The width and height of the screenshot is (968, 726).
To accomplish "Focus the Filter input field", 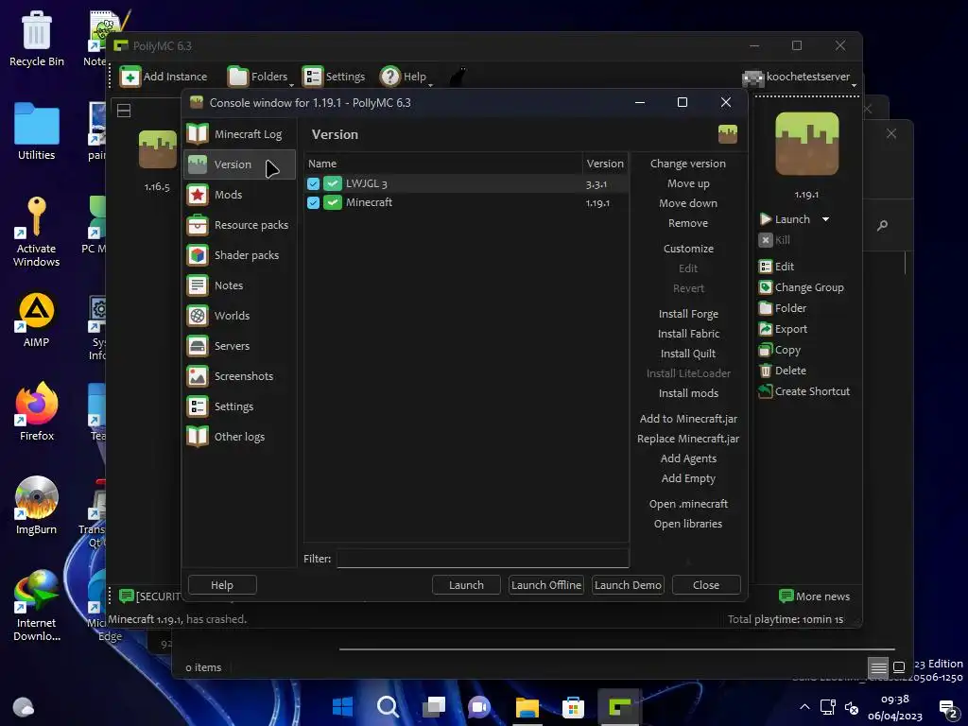I will (x=483, y=559).
